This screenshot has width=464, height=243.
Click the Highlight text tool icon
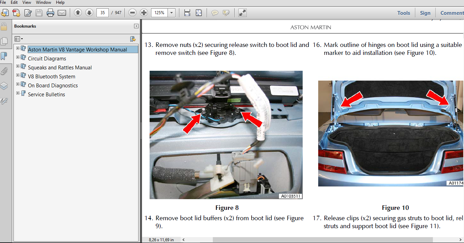tap(226, 13)
